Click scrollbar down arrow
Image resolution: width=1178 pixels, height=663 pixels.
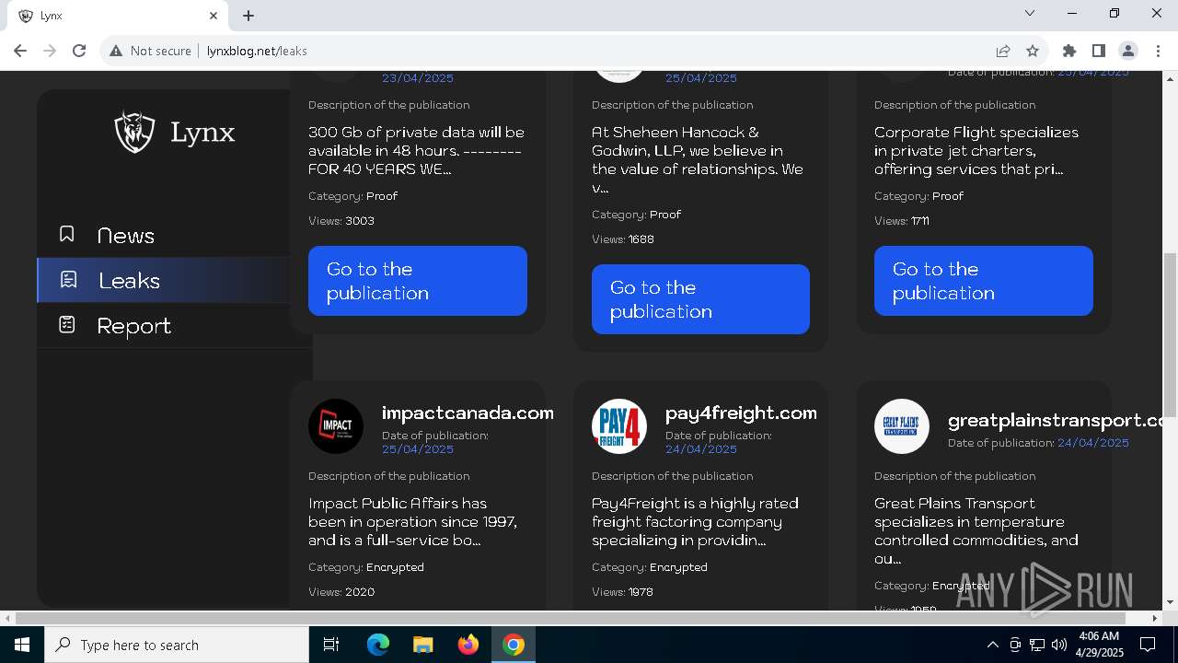click(1170, 602)
